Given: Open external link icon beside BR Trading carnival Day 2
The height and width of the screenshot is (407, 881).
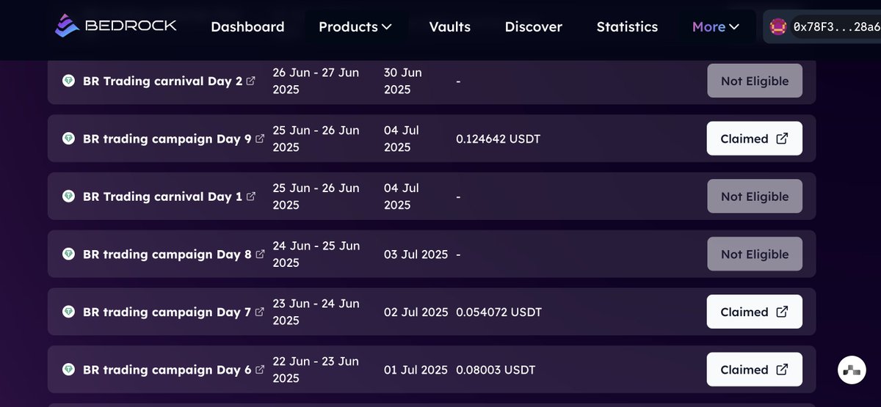Looking at the screenshot, I should (x=250, y=81).
